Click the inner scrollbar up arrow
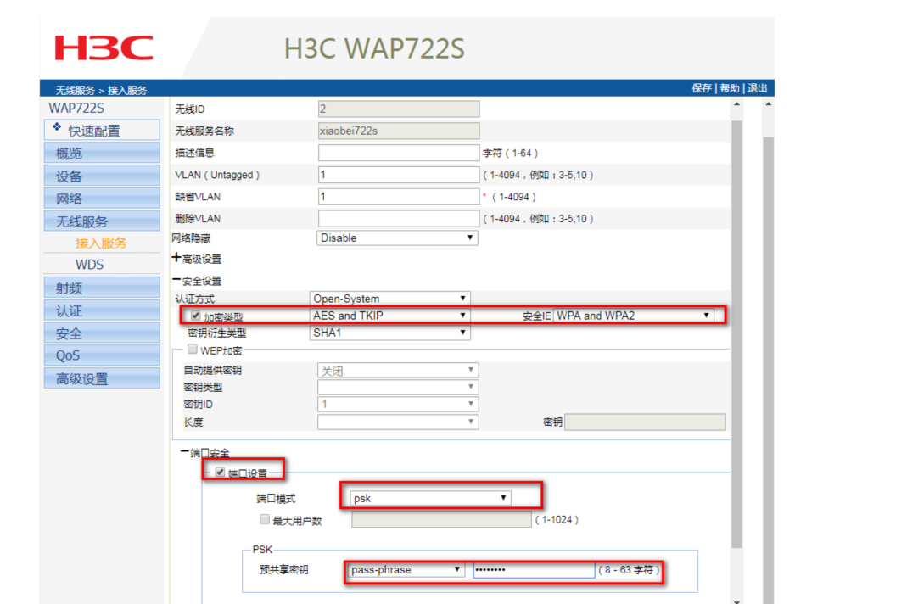 [737, 104]
